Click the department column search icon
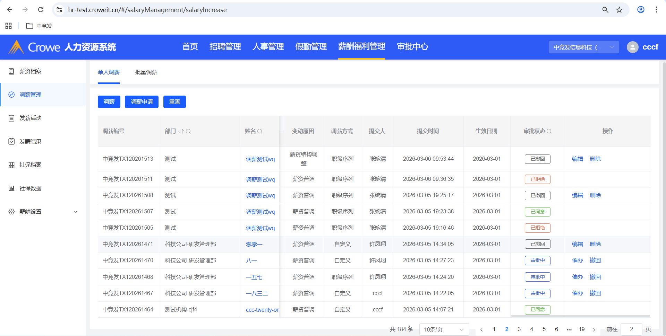This screenshot has width=666, height=336. coord(188,131)
